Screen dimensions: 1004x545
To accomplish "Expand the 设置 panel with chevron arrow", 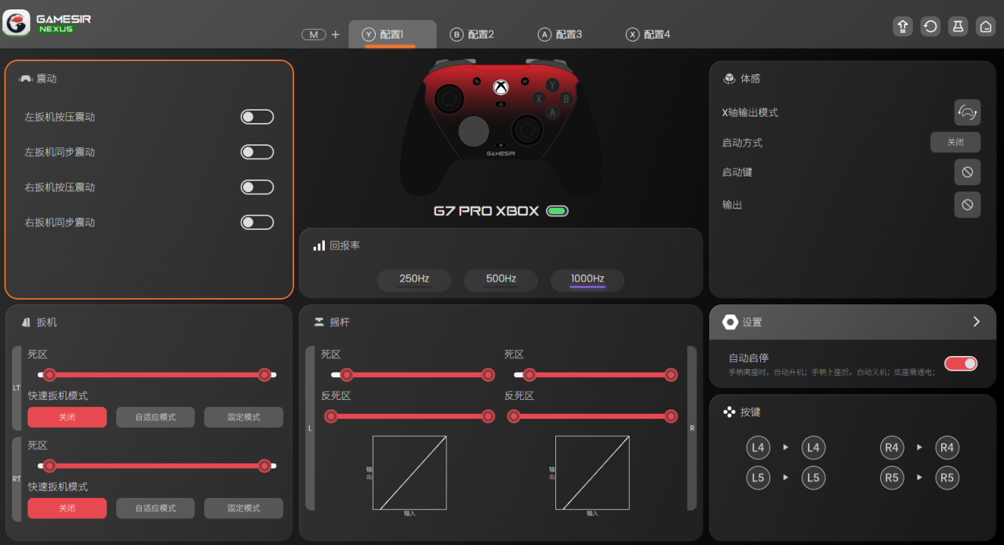I will click(977, 322).
